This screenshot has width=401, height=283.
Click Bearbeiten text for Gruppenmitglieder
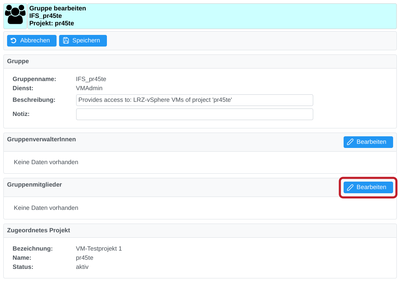[x=371, y=187]
